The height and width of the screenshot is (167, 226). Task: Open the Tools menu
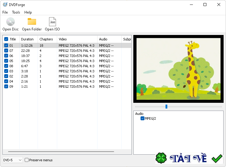click(16, 12)
